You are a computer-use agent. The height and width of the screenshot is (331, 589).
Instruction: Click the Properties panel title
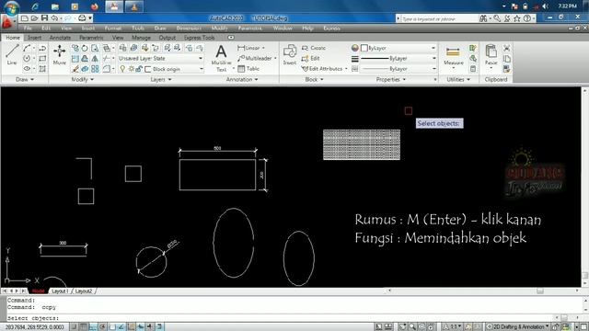[390, 80]
